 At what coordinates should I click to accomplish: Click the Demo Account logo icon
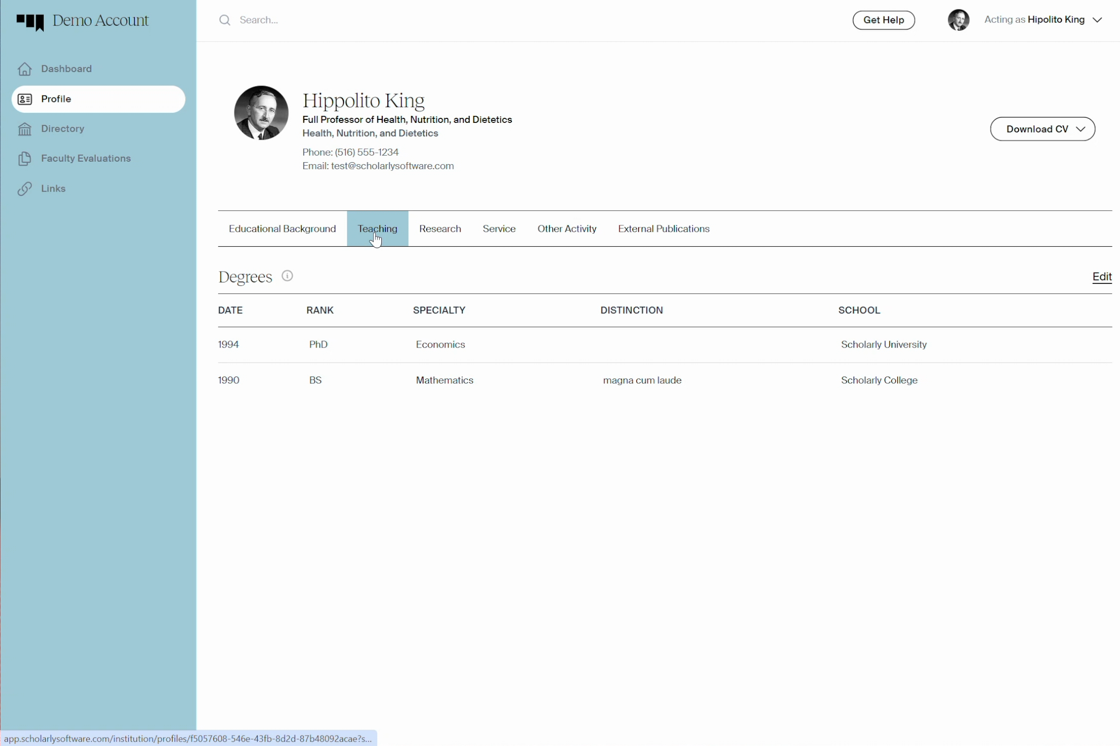coord(30,21)
